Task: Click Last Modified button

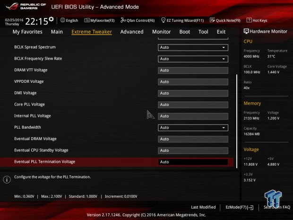Action: (x=203, y=207)
